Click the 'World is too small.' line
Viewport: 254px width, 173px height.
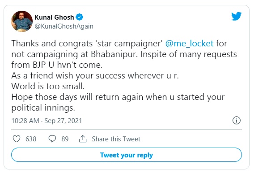pyautogui.click(x=48, y=86)
